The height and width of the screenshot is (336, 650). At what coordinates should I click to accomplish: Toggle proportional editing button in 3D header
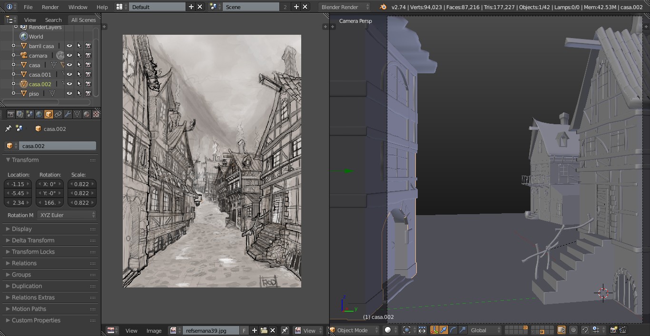573,330
